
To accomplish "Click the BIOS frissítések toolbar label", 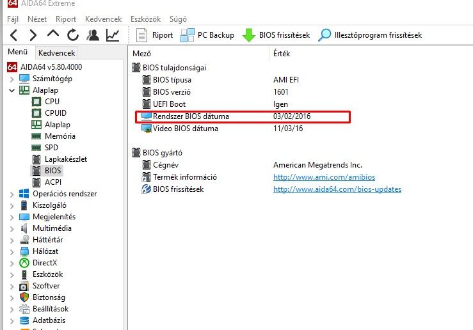I will (284, 35).
